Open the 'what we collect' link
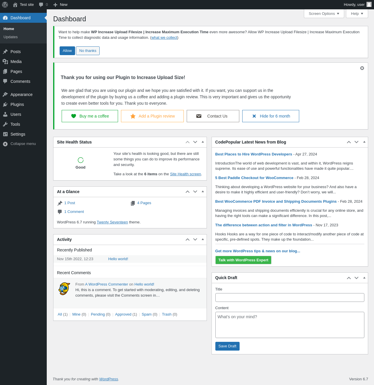 coord(164,38)
